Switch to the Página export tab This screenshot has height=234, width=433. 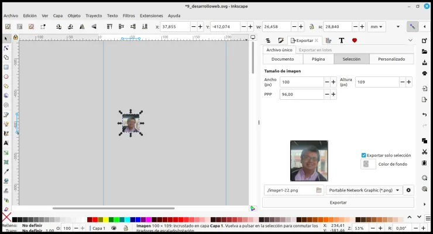pyautogui.click(x=318, y=59)
